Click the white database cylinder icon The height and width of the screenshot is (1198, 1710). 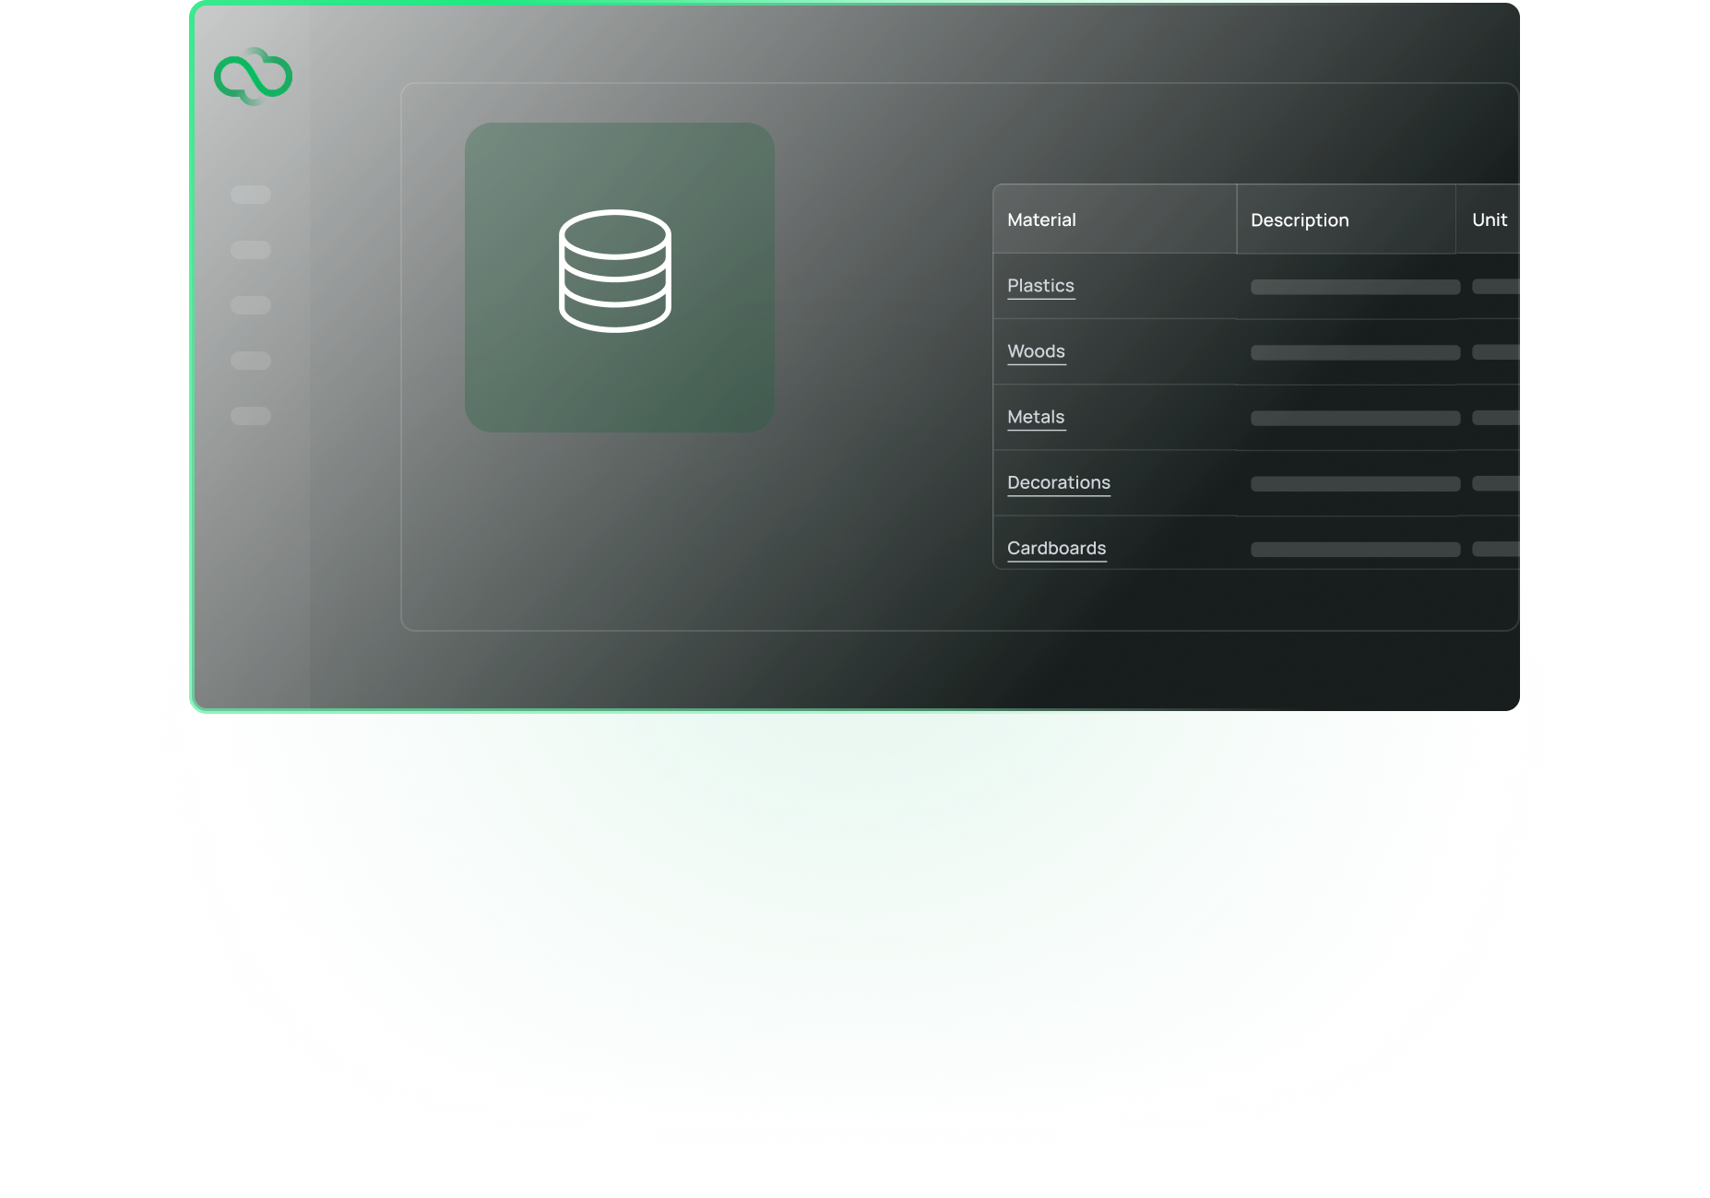point(615,271)
